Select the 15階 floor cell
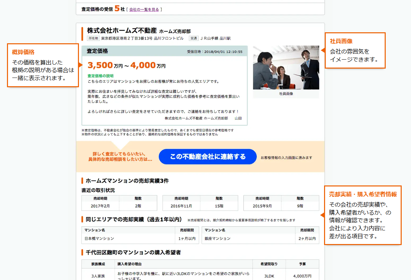411x280 pixels. pos(219,206)
